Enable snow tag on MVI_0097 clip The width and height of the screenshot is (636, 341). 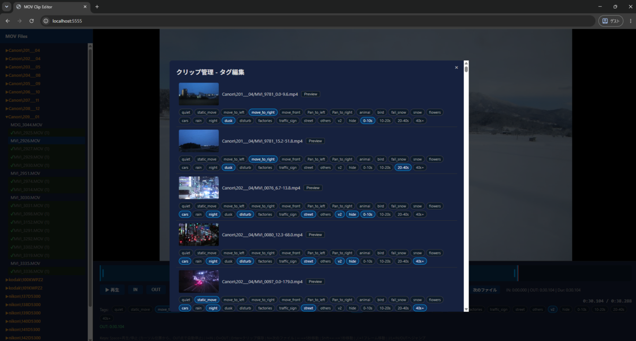pos(418,300)
